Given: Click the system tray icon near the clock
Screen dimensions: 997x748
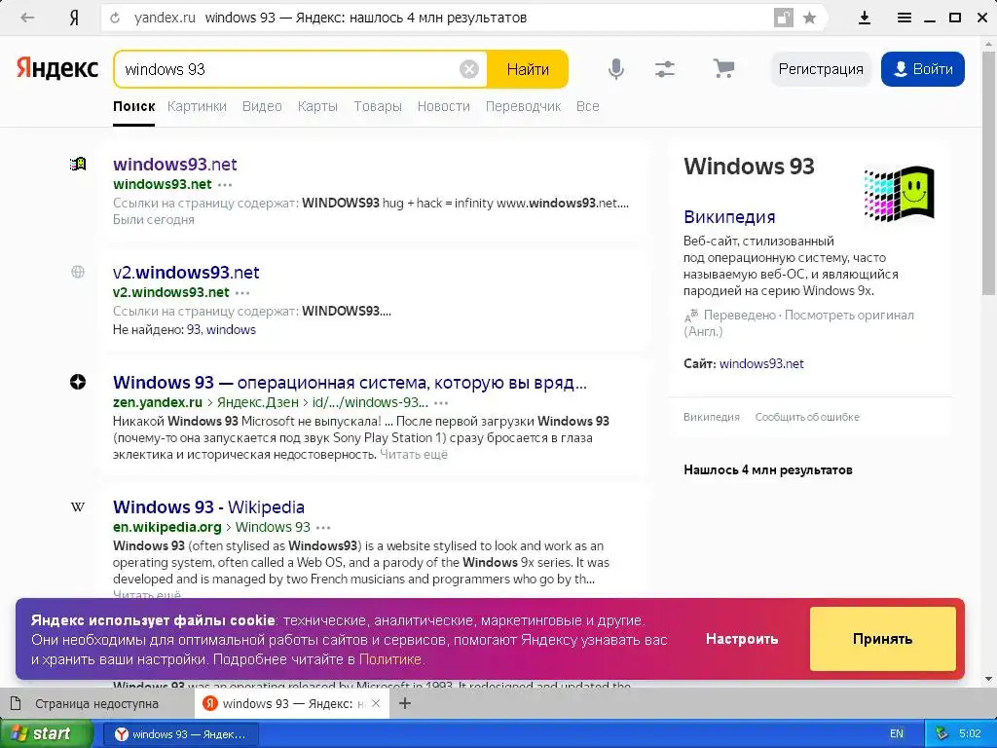Looking at the screenshot, I should pyautogui.click(x=942, y=733).
